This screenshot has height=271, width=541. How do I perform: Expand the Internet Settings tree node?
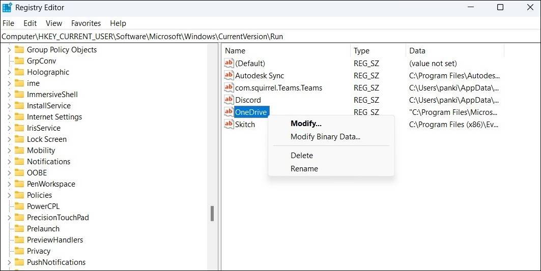click(9, 117)
